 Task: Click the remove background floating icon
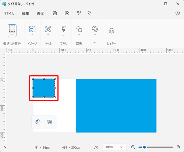click(x=50, y=122)
